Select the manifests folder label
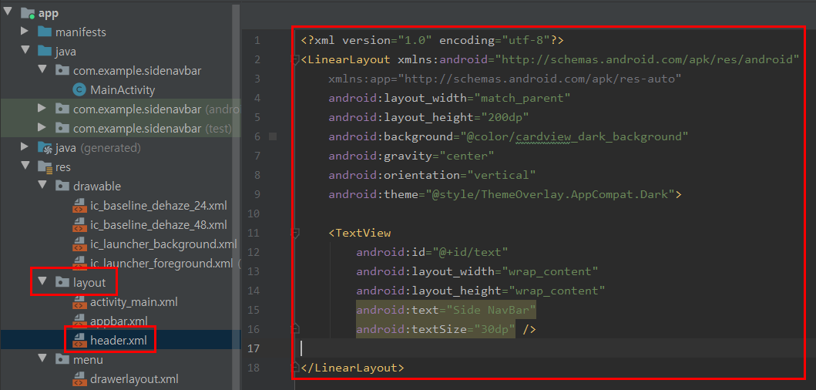Screen dimensions: 816x390 click(81, 32)
